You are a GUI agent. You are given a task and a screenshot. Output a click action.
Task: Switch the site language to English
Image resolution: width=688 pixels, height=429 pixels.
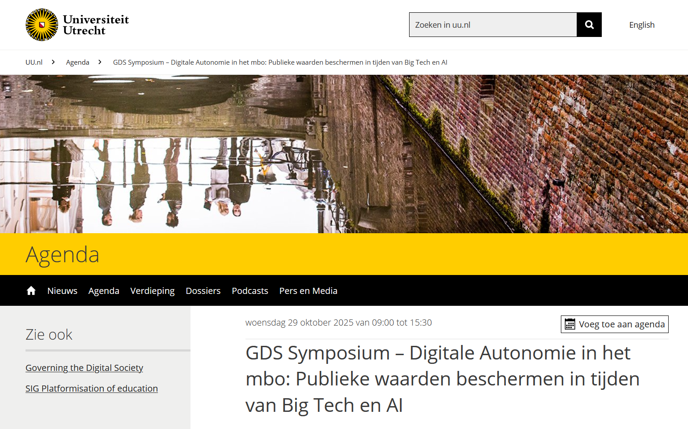642,25
